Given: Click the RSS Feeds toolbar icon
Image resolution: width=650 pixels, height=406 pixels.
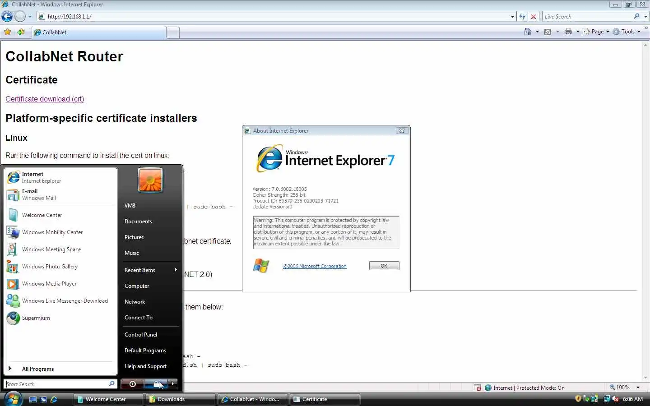Looking at the screenshot, I should [x=548, y=32].
